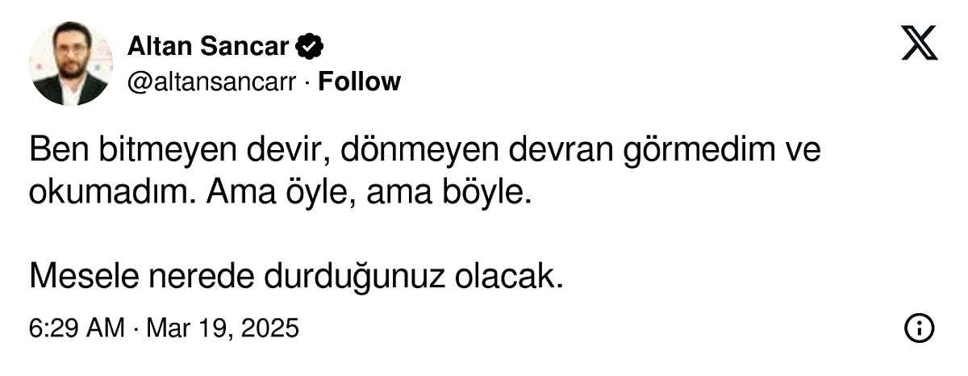The width and height of the screenshot is (968, 376).
Task: Click the sentence "Mesele nerede durduğunuz olacak."
Action: [295, 277]
